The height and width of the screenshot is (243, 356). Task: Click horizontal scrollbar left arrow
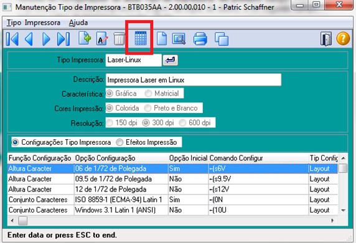(x=12, y=221)
